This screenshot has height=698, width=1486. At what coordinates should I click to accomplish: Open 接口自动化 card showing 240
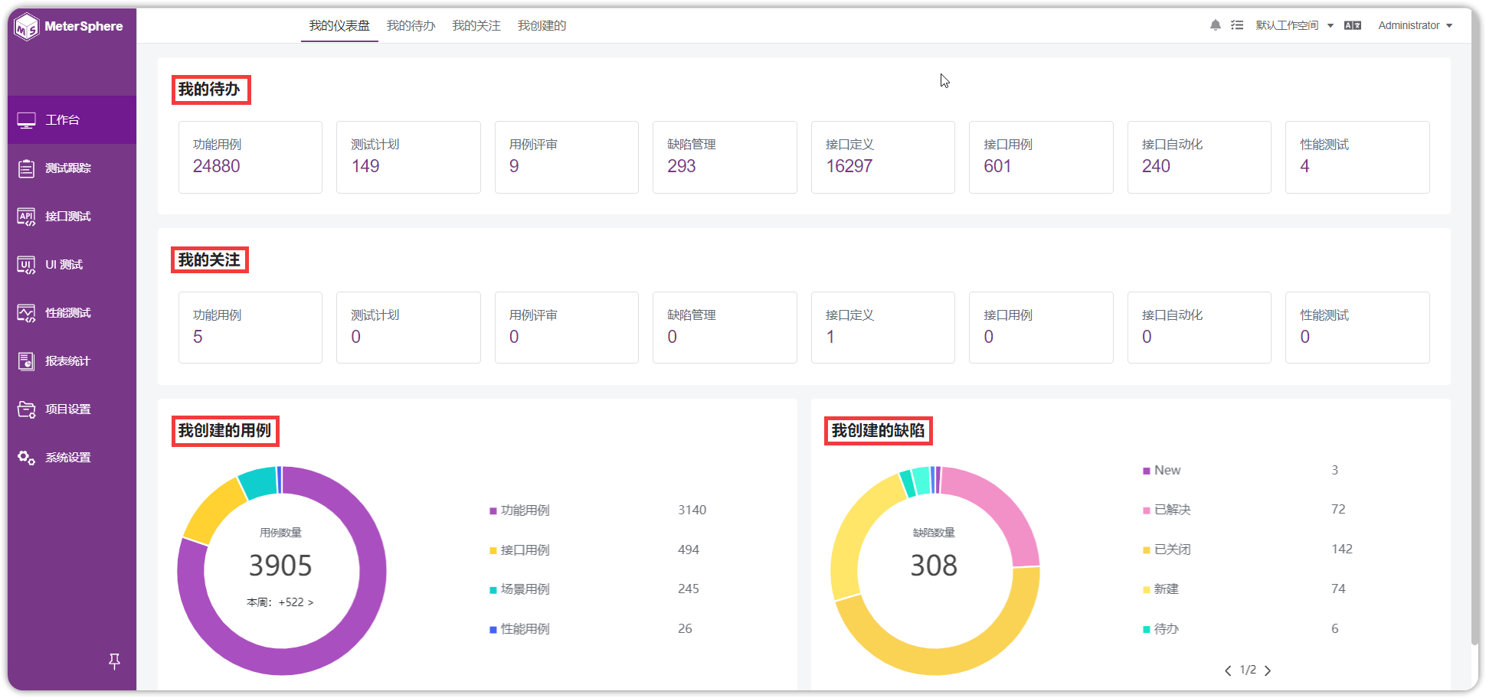1200,157
